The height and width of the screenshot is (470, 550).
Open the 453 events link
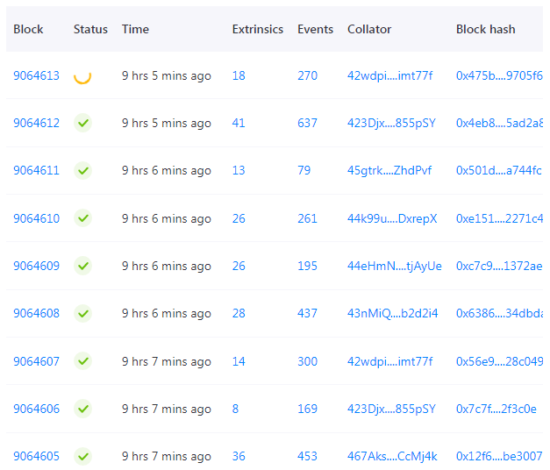tap(307, 456)
